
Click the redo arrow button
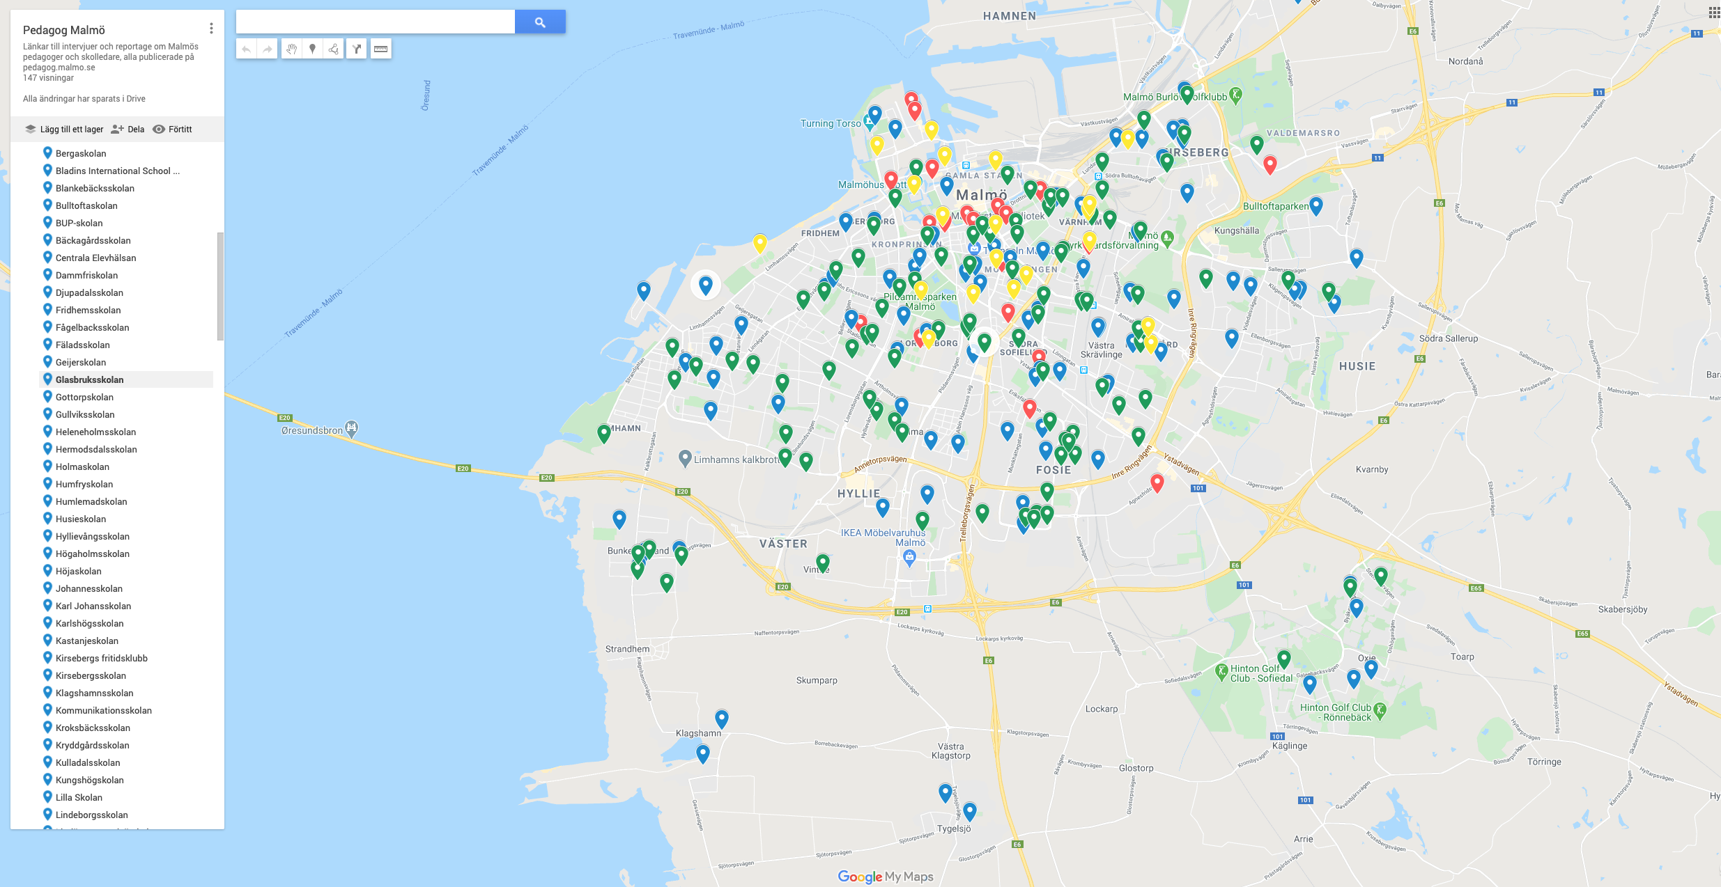coord(268,49)
